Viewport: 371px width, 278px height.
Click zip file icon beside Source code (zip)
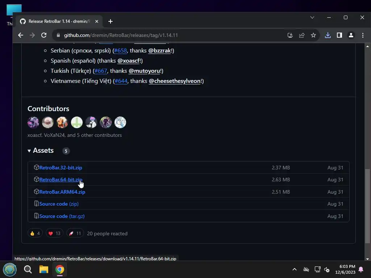(x=37, y=203)
